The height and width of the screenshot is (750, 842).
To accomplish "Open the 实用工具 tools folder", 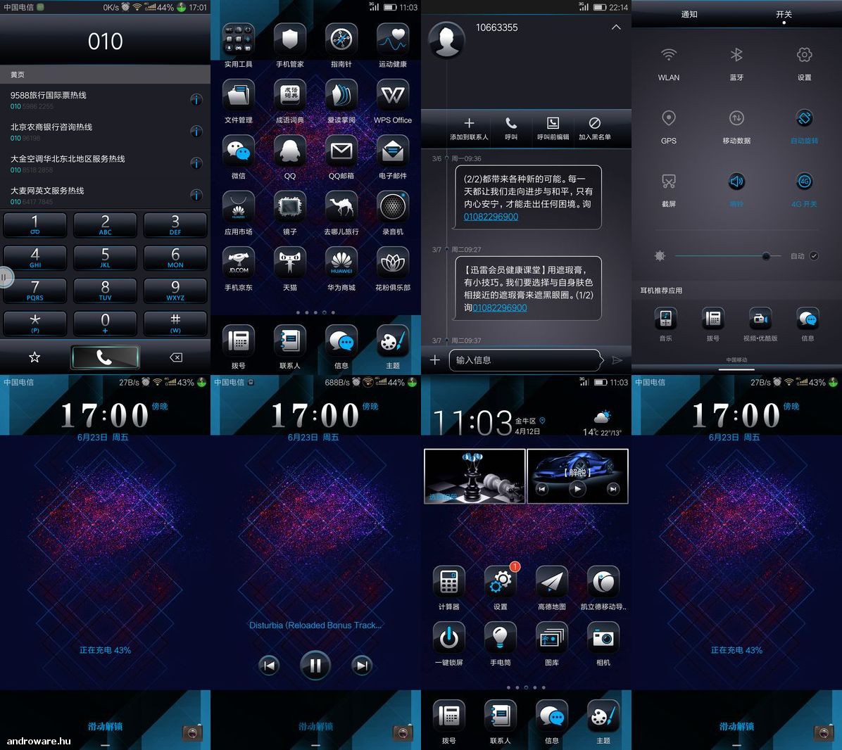I will tap(238, 40).
